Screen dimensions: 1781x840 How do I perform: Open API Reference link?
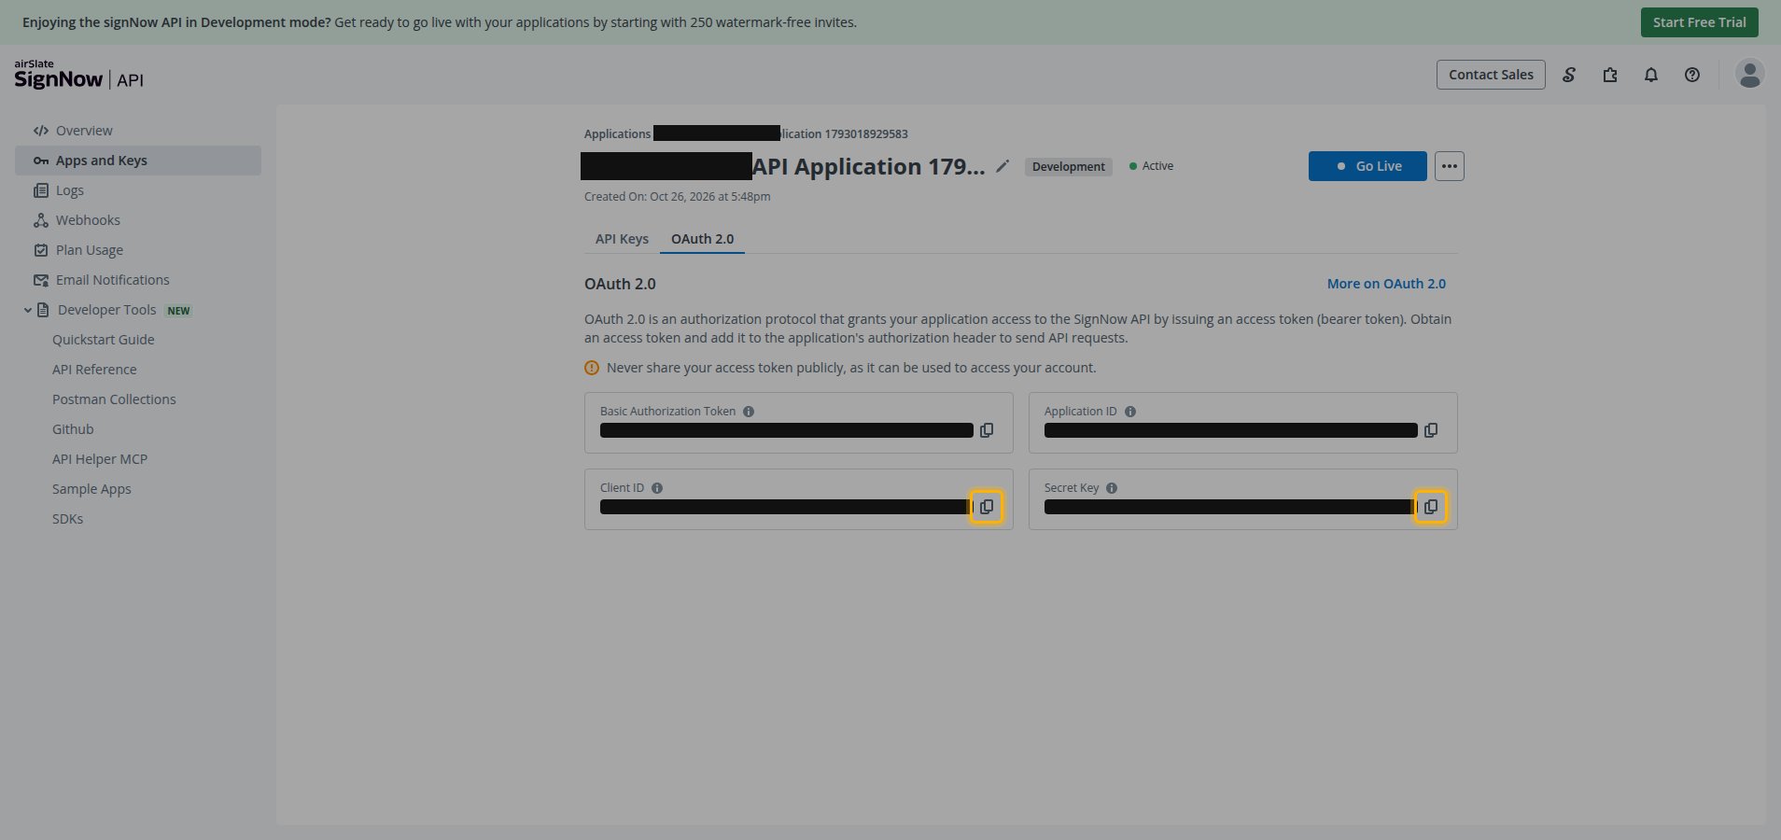click(x=94, y=370)
